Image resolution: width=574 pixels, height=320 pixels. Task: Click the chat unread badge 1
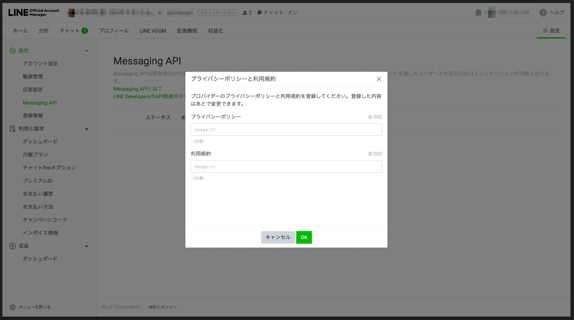coord(84,31)
